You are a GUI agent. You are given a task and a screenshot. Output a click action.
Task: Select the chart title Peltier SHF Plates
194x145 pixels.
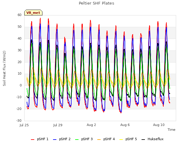coord(96,3)
